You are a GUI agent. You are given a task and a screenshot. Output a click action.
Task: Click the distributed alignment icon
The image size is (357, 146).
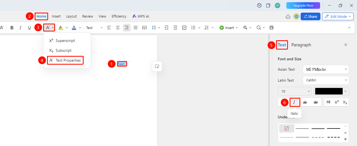tap(144, 28)
